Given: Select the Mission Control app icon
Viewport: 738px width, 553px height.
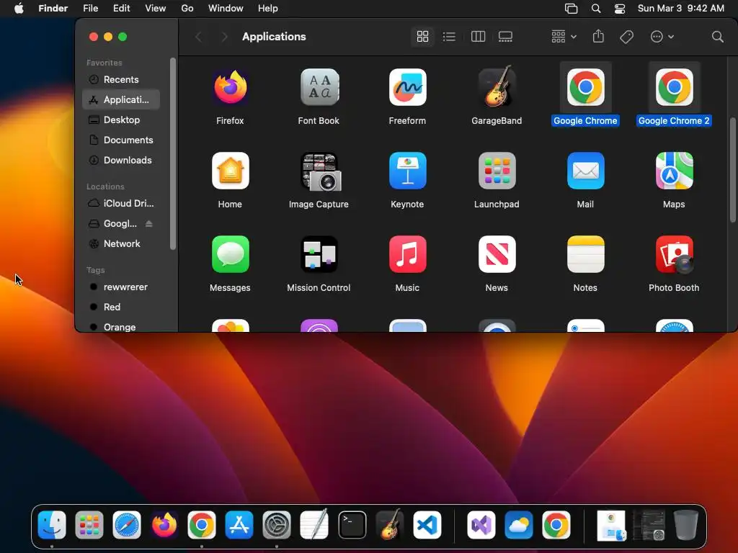Looking at the screenshot, I should pos(319,254).
